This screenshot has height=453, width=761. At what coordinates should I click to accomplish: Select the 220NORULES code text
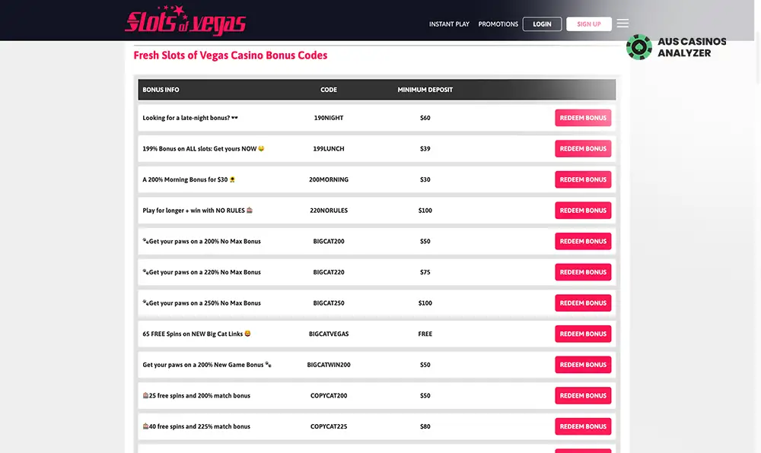(329, 211)
